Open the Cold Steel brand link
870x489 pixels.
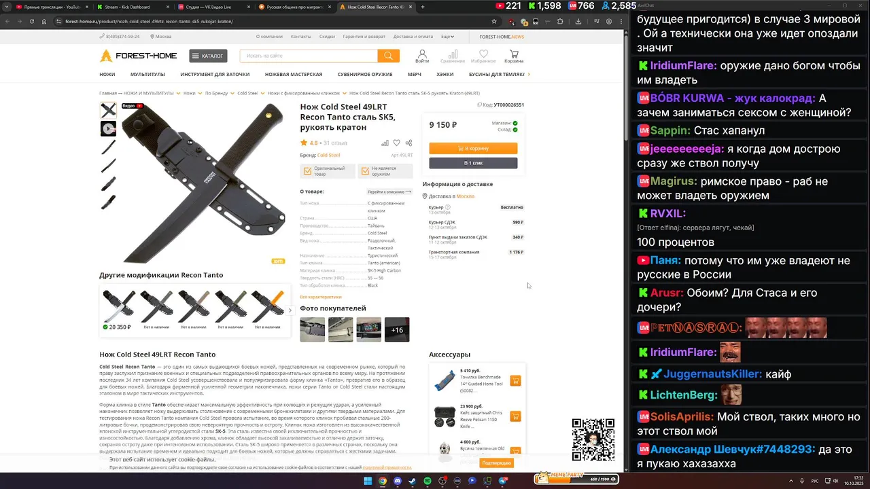329,156
